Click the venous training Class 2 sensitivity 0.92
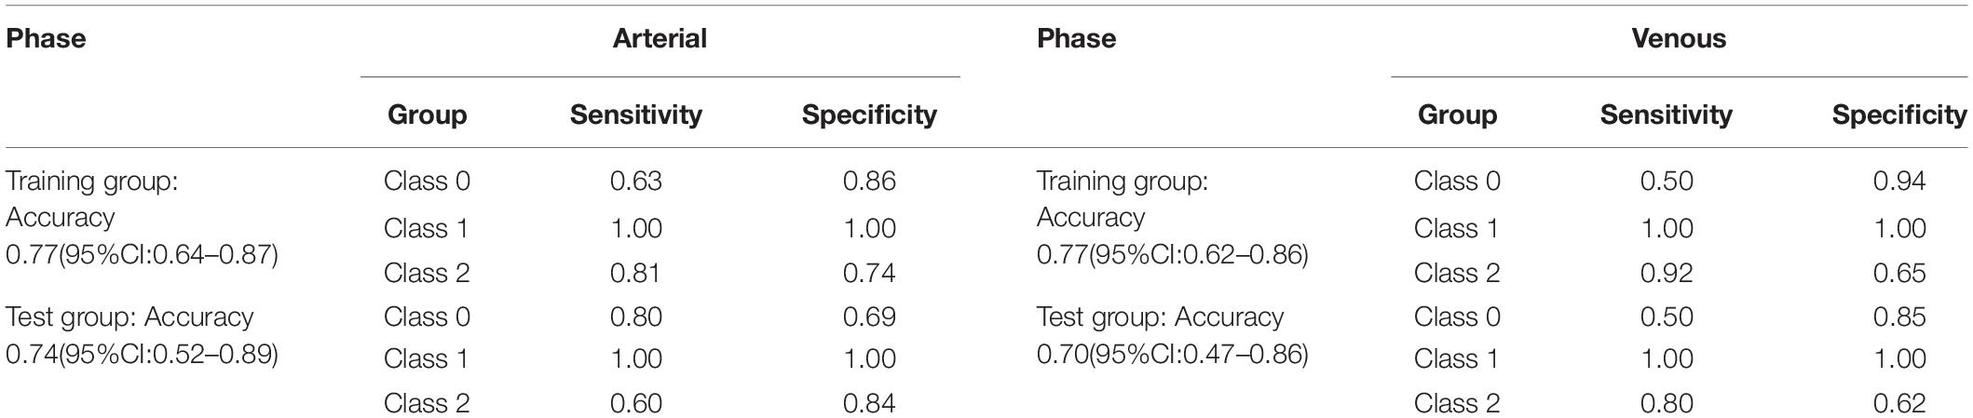This screenshot has height=418, width=1973. 1667,273
